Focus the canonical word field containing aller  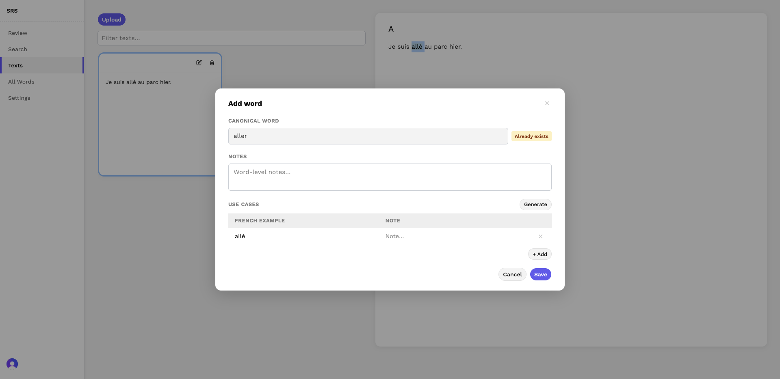368,136
